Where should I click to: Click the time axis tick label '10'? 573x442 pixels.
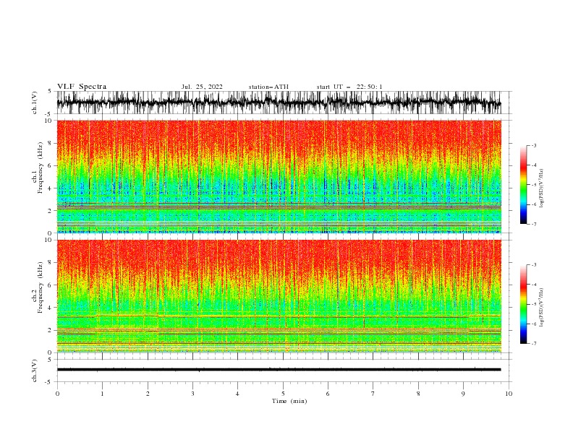509,394
